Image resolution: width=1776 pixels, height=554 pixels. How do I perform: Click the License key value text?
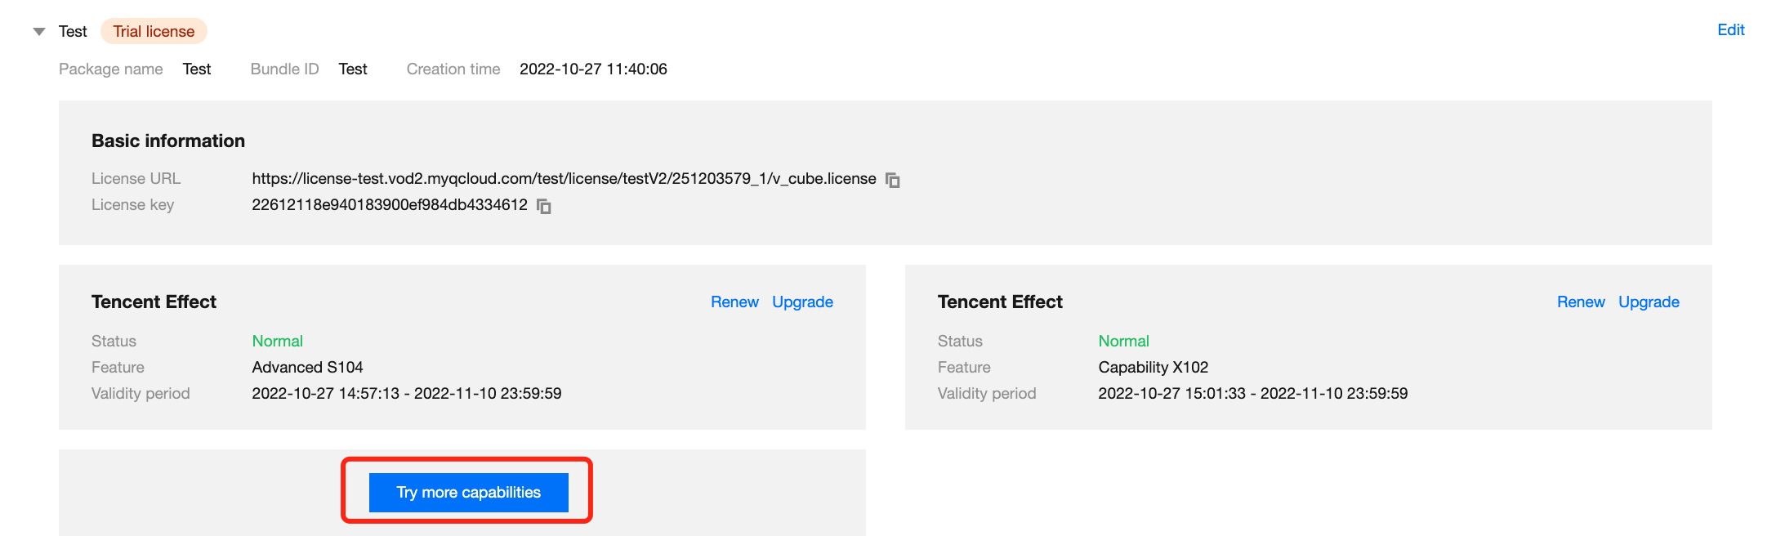390,205
